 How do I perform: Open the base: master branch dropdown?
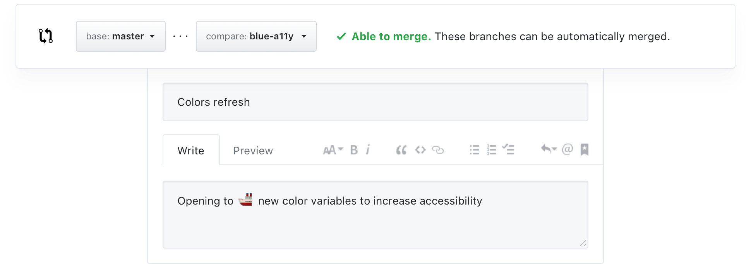121,36
